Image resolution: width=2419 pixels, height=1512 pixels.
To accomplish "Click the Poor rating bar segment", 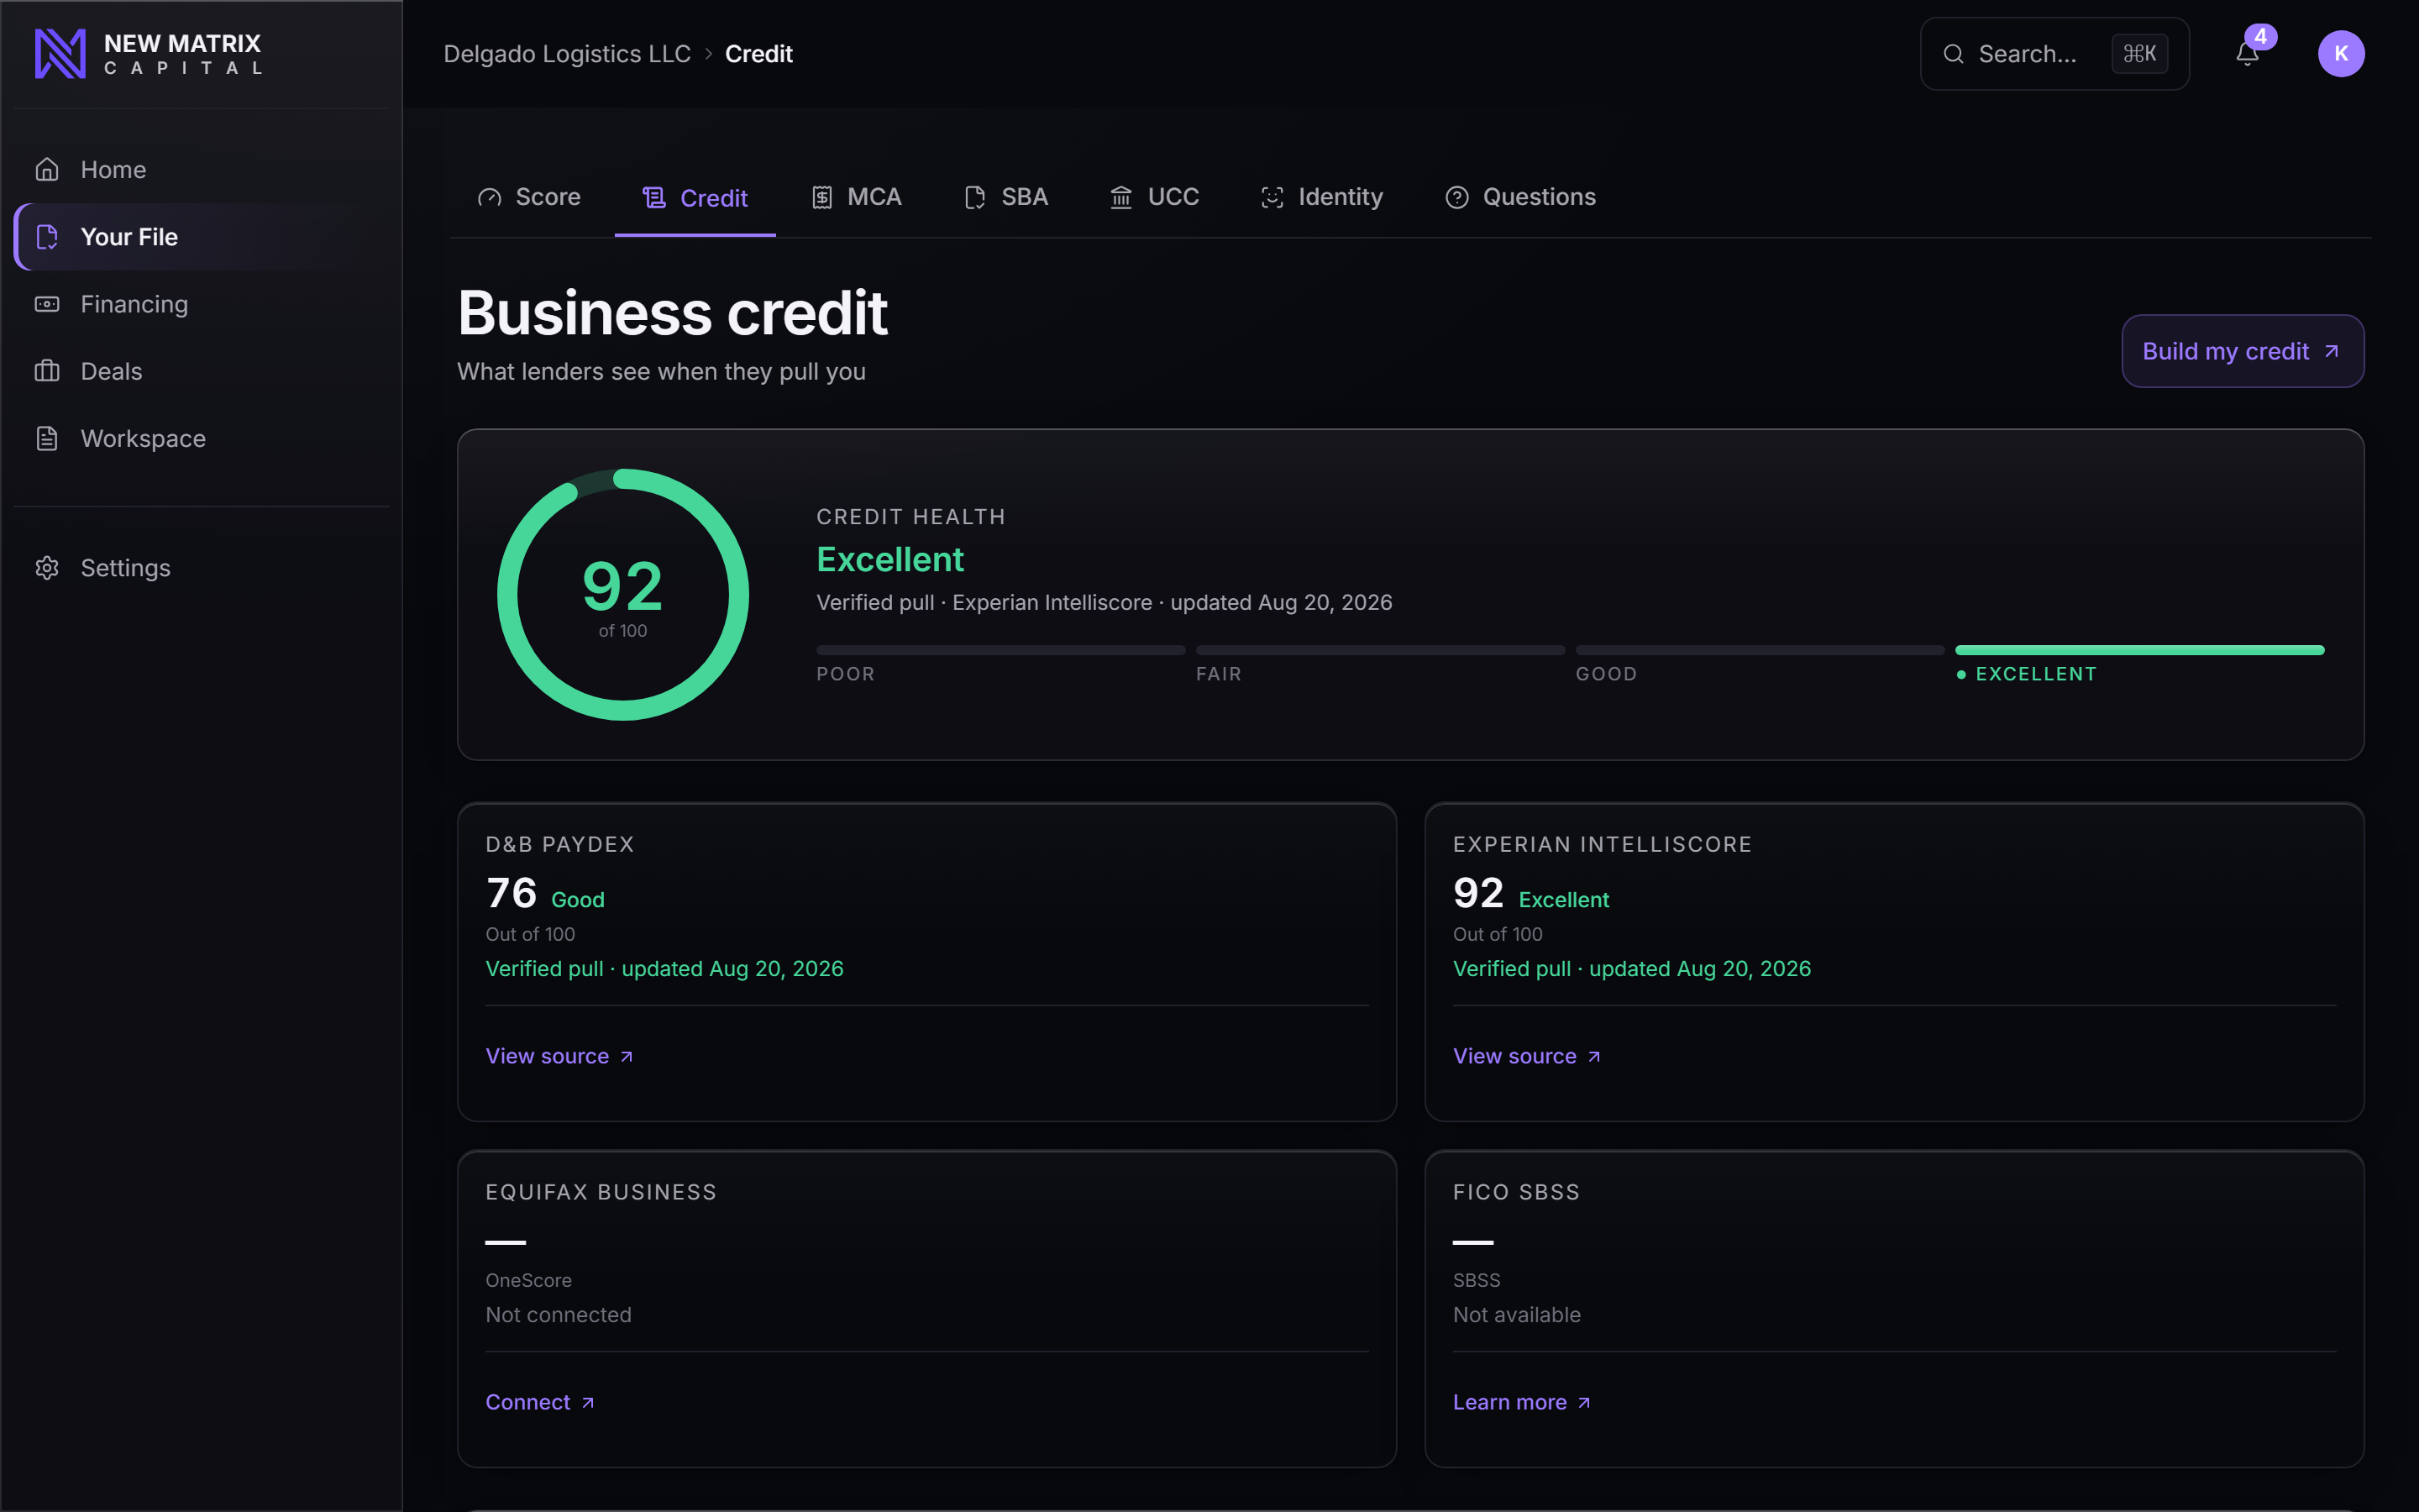I will (1000, 650).
